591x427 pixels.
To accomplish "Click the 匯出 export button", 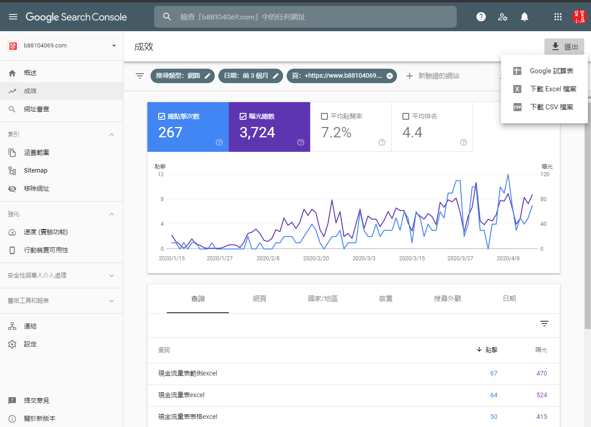I will click(x=564, y=47).
